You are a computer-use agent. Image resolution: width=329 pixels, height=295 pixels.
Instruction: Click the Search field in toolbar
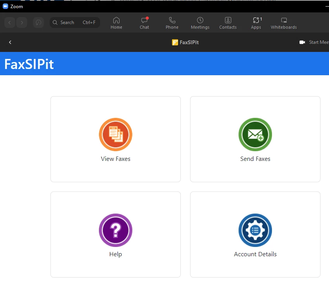click(75, 22)
